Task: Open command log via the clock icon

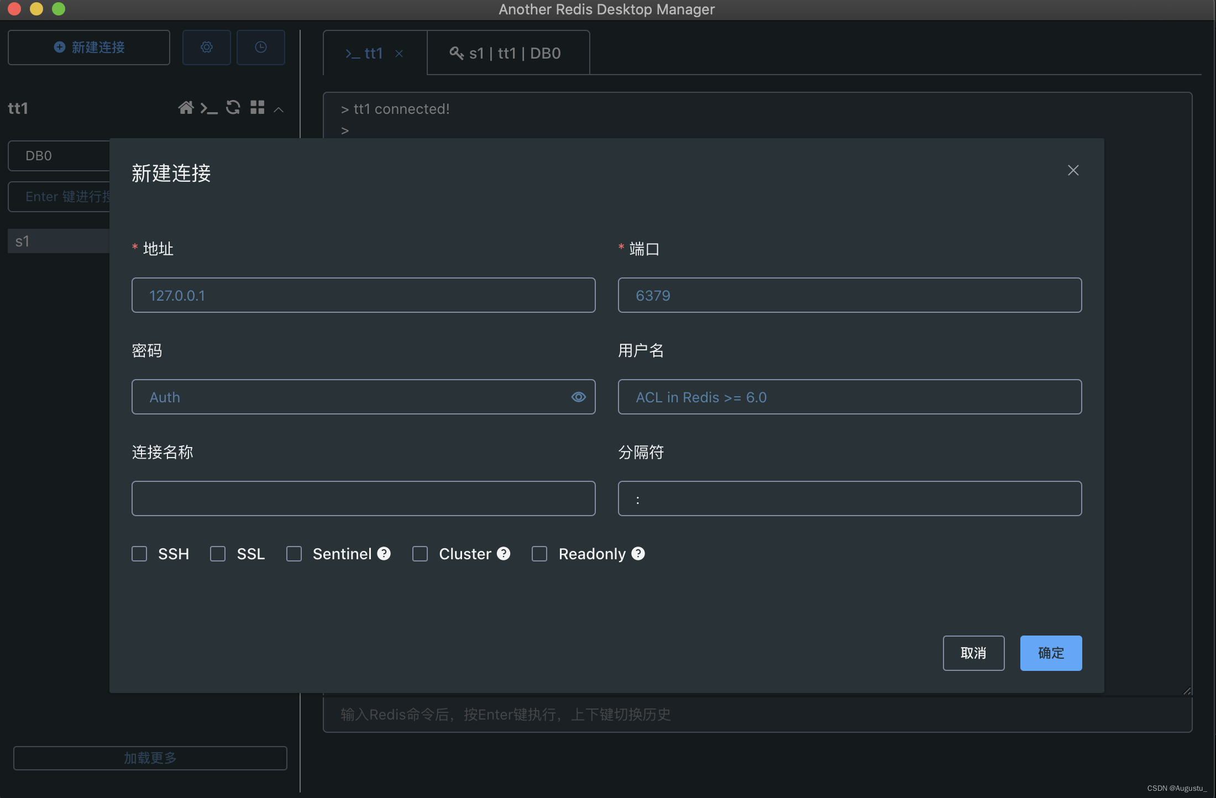Action: [260, 48]
